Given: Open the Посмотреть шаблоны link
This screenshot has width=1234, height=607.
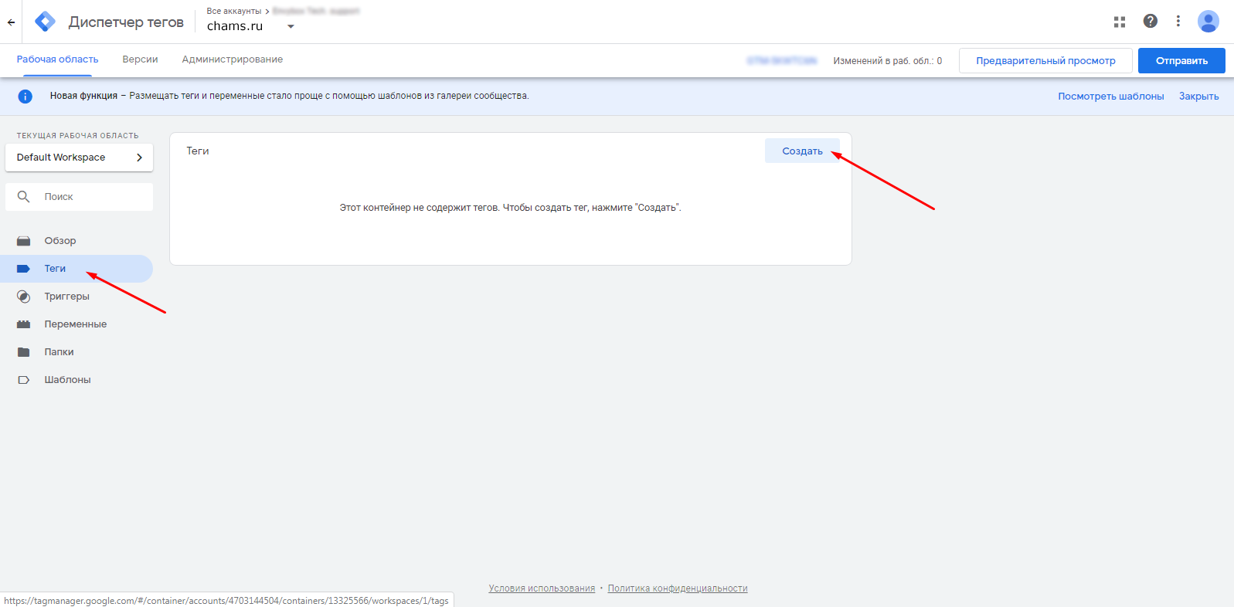Looking at the screenshot, I should pyautogui.click(x=1110, y=97).
